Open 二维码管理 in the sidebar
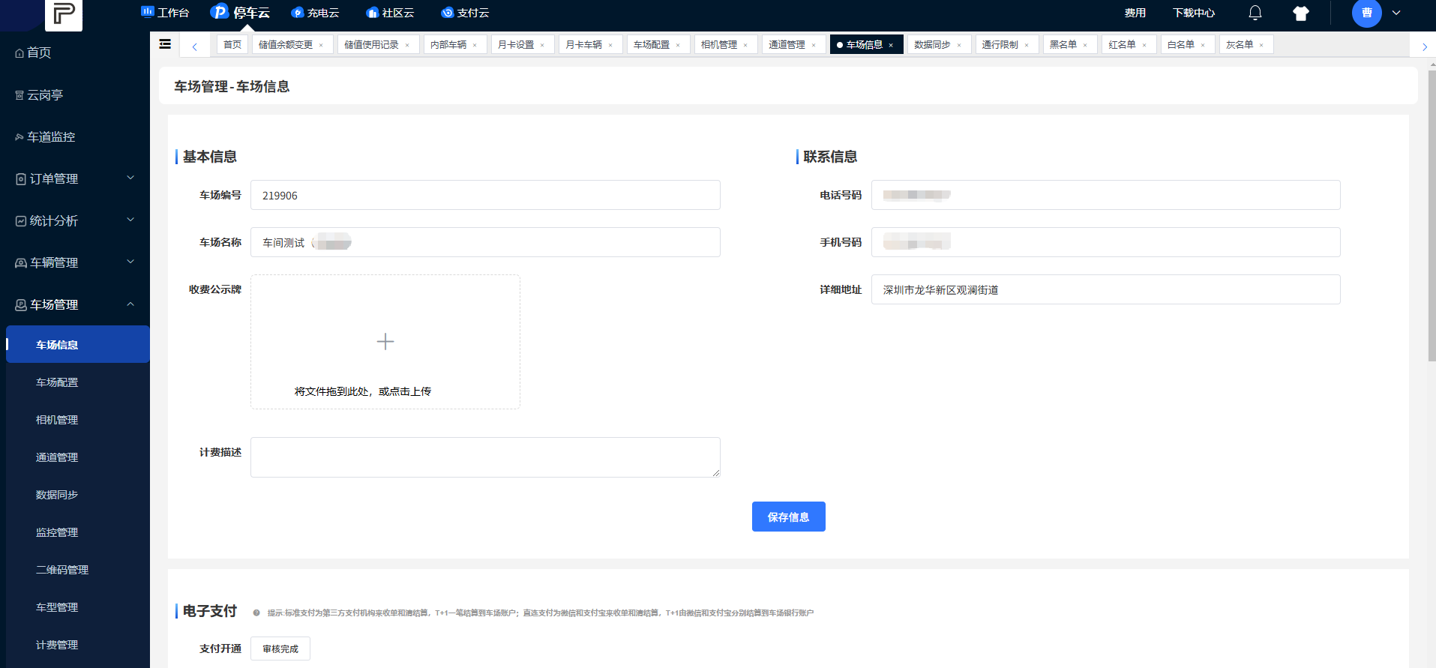 click(x=62, y=570)
